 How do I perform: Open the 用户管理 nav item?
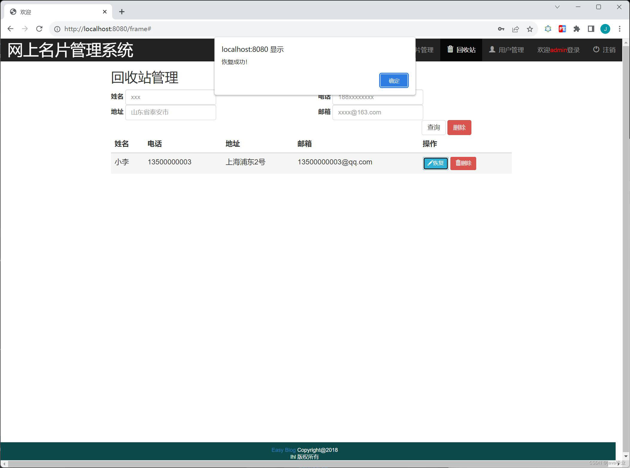click(506, 50)
